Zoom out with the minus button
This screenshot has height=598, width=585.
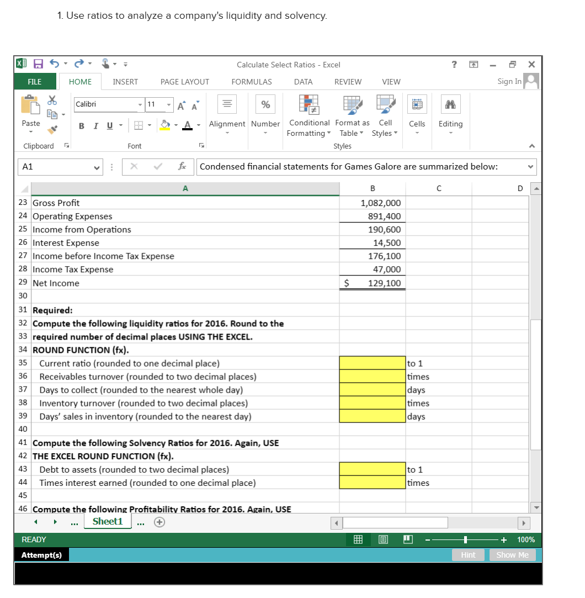click(428, 539)
